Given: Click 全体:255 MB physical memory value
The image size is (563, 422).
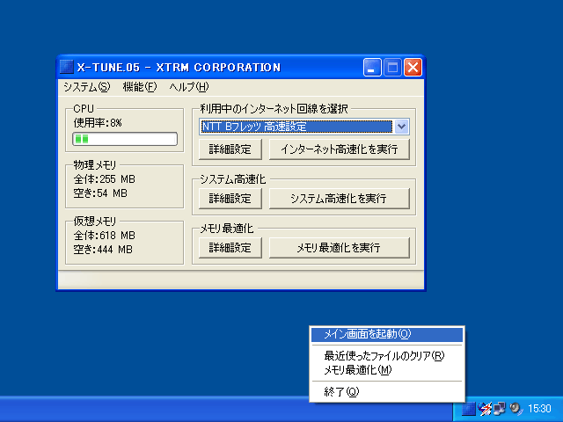Looking at the screenshot, I should (x=104, y=179).
